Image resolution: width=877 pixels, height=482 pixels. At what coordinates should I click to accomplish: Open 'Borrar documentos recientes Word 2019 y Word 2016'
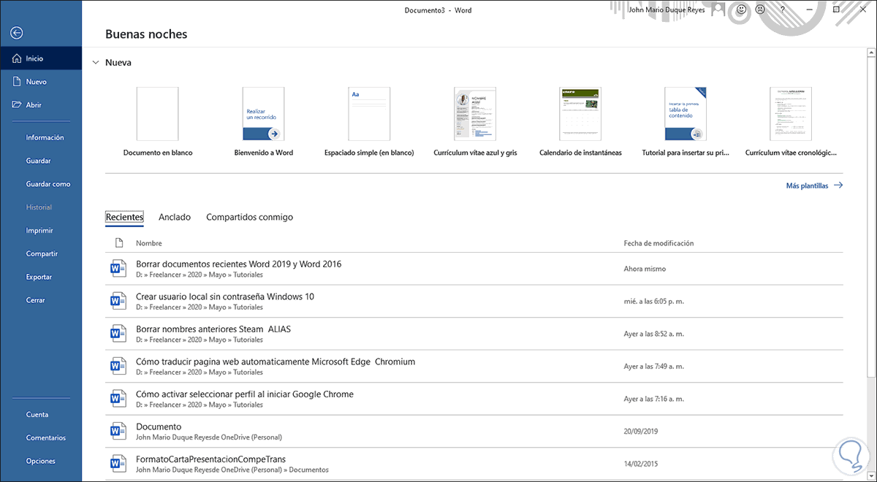point(239,264)
